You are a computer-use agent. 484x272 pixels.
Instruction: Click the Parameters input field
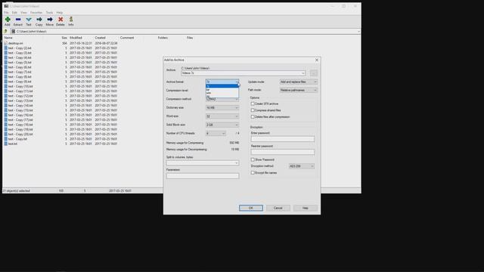point(203,176)
